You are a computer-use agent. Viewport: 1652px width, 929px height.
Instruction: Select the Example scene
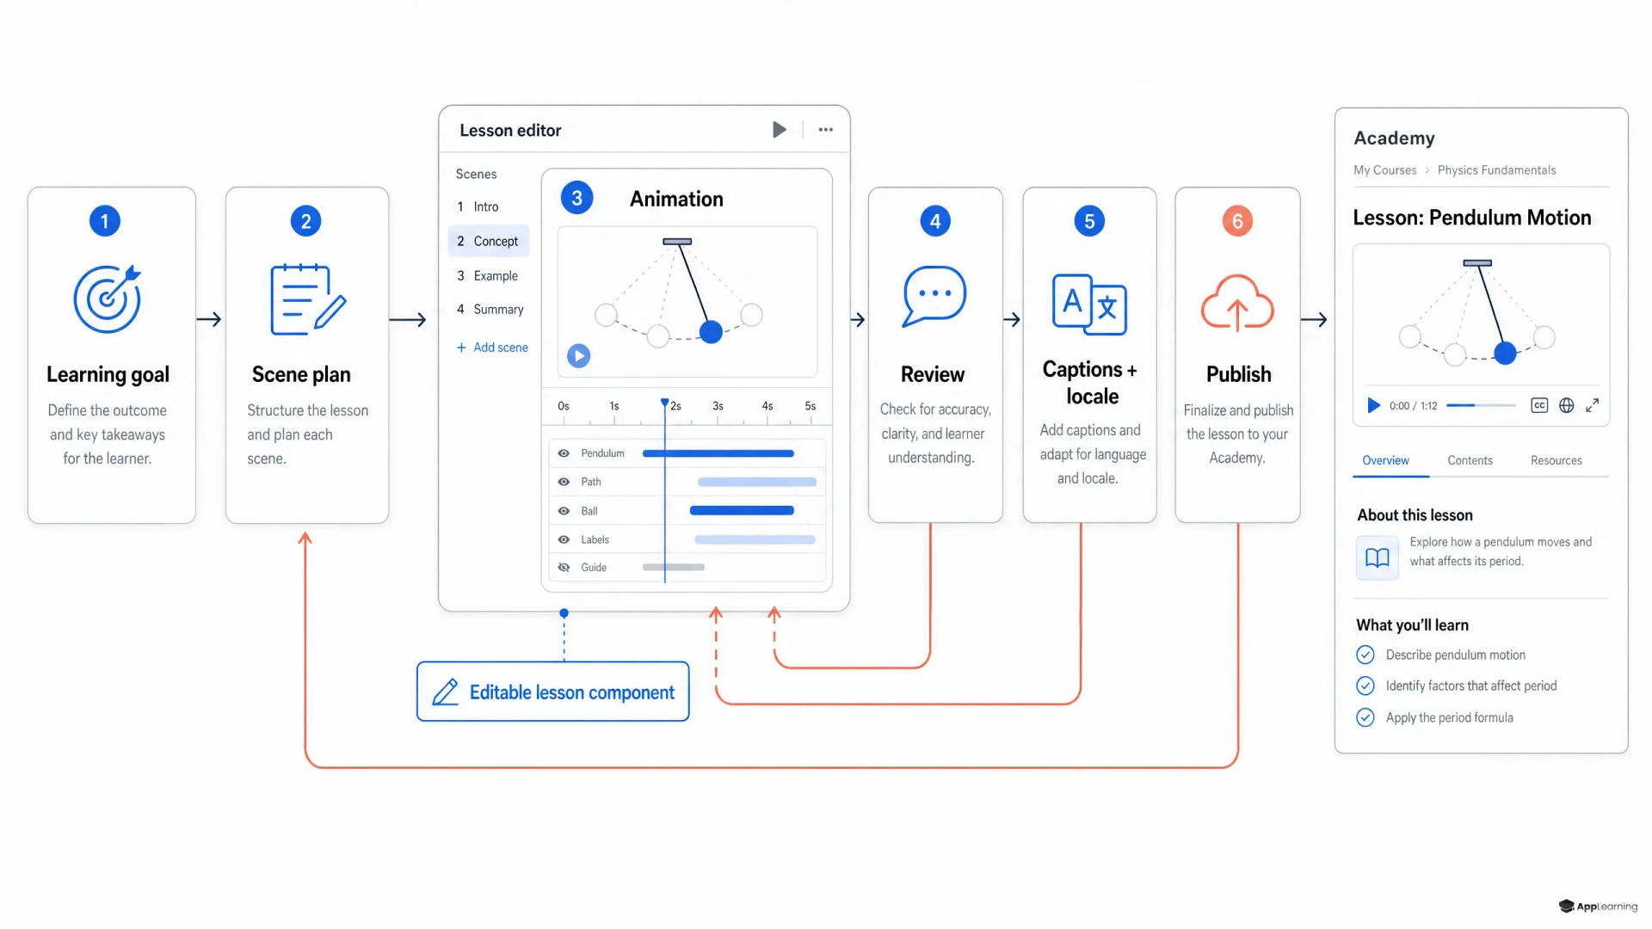click(488, 275)
